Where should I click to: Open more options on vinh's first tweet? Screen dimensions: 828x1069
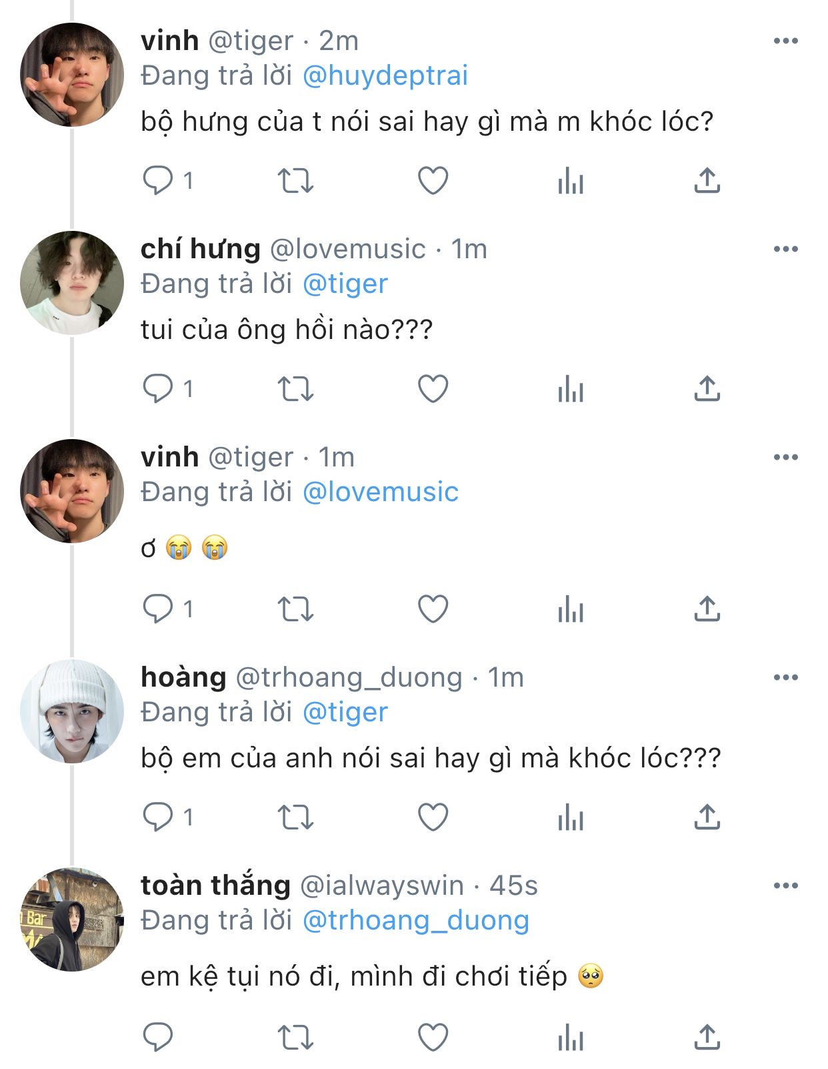click(x=786, y=41)
